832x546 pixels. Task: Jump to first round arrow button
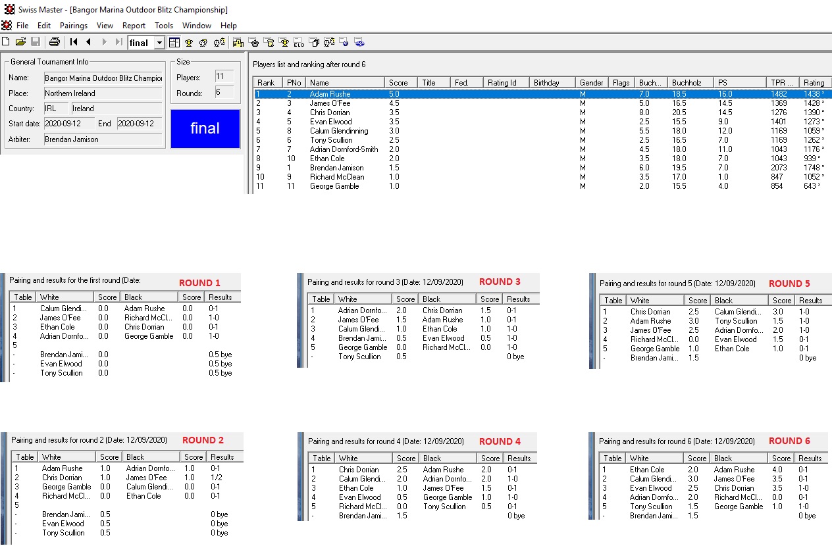pos(74,42)
